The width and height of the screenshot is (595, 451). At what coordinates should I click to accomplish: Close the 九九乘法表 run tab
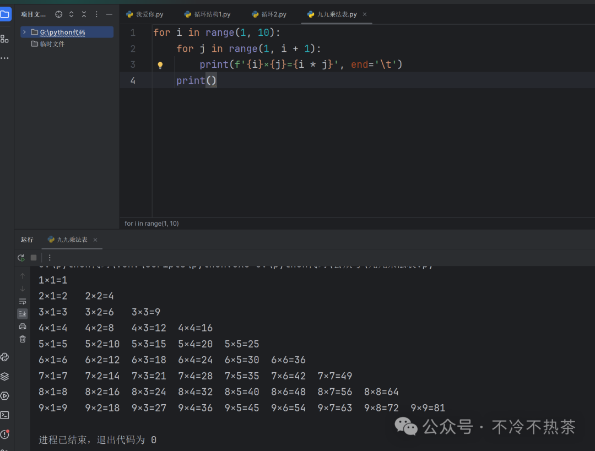click(95, 240)
